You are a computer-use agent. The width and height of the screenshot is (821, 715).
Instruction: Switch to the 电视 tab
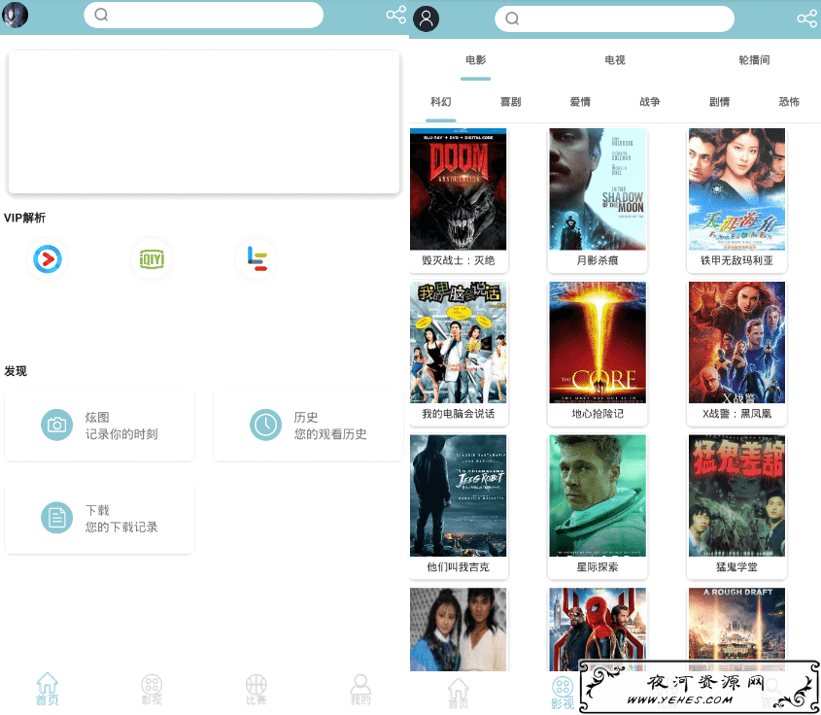pyautogui.click(x=615, y=60)
